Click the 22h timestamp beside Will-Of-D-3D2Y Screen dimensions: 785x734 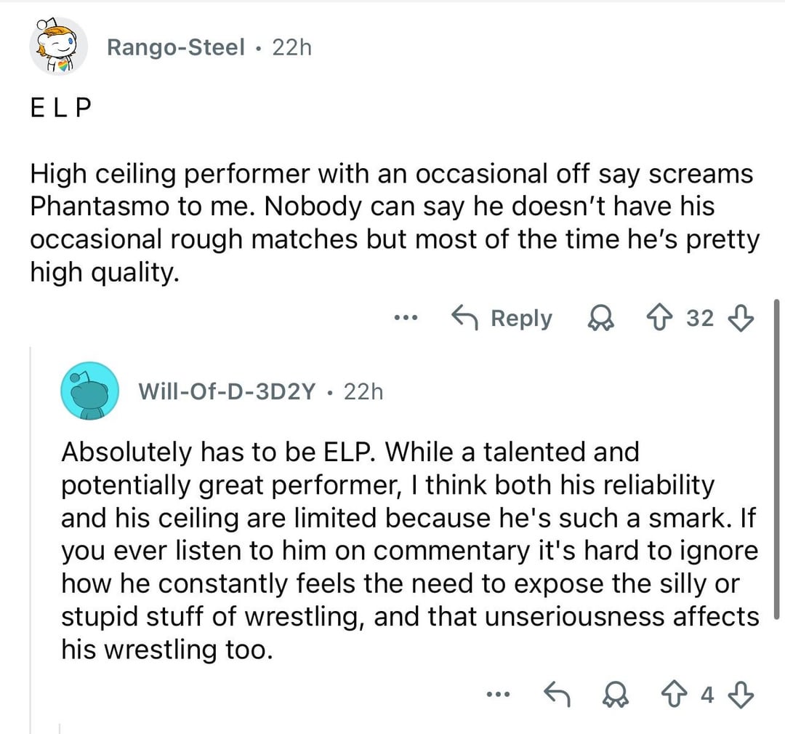coord(362,392)
